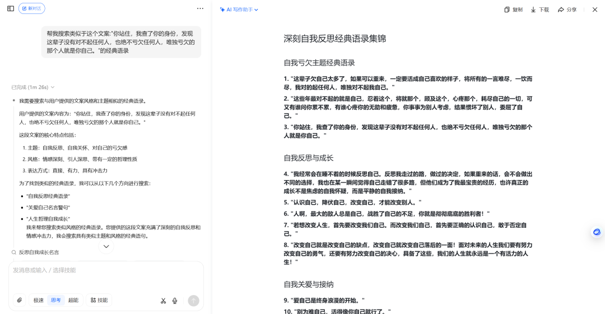Open the 技能 skills menu

[99, 300]
